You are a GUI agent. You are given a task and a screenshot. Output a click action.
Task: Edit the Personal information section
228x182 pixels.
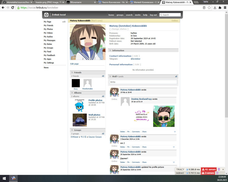[137, 65]
